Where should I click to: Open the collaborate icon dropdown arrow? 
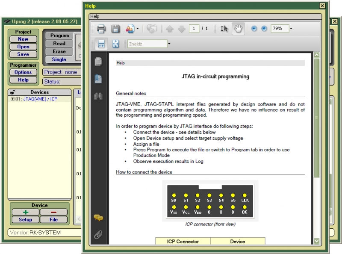coord(137,29)
